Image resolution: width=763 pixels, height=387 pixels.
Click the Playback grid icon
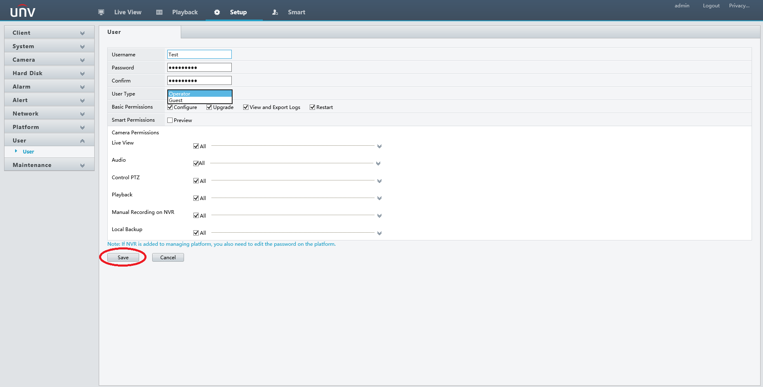point(159,12)
